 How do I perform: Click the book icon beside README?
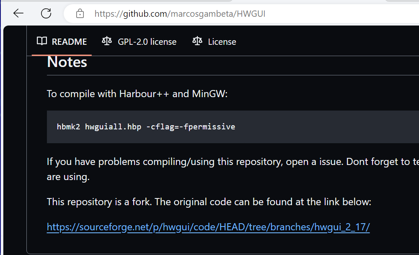click(41, 41)
